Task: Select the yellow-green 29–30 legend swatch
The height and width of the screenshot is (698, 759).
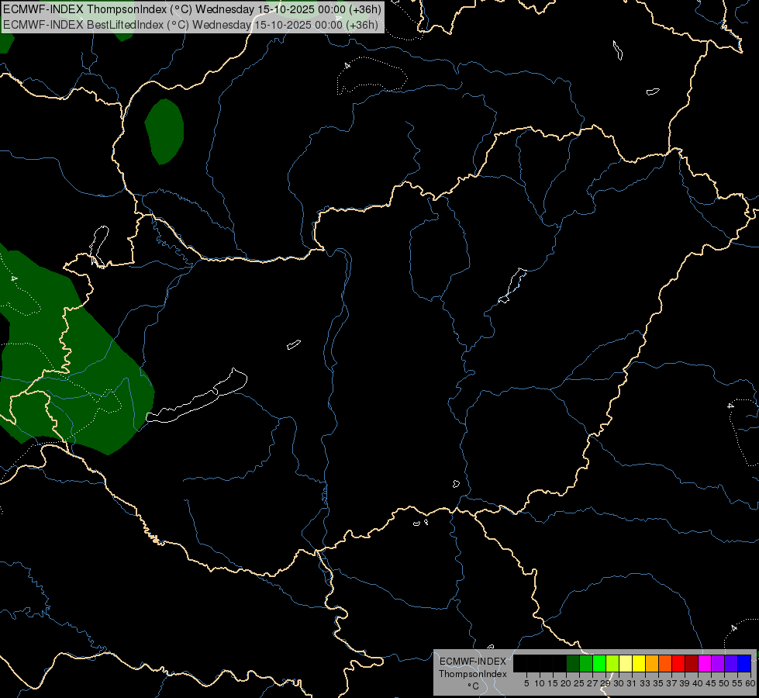Action: coord(612,663)
